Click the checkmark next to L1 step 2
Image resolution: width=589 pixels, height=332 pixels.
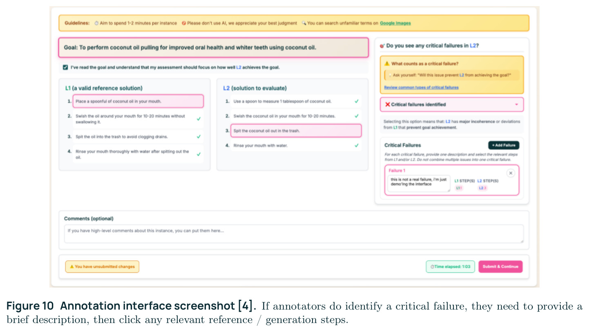[x=199, y=119]
